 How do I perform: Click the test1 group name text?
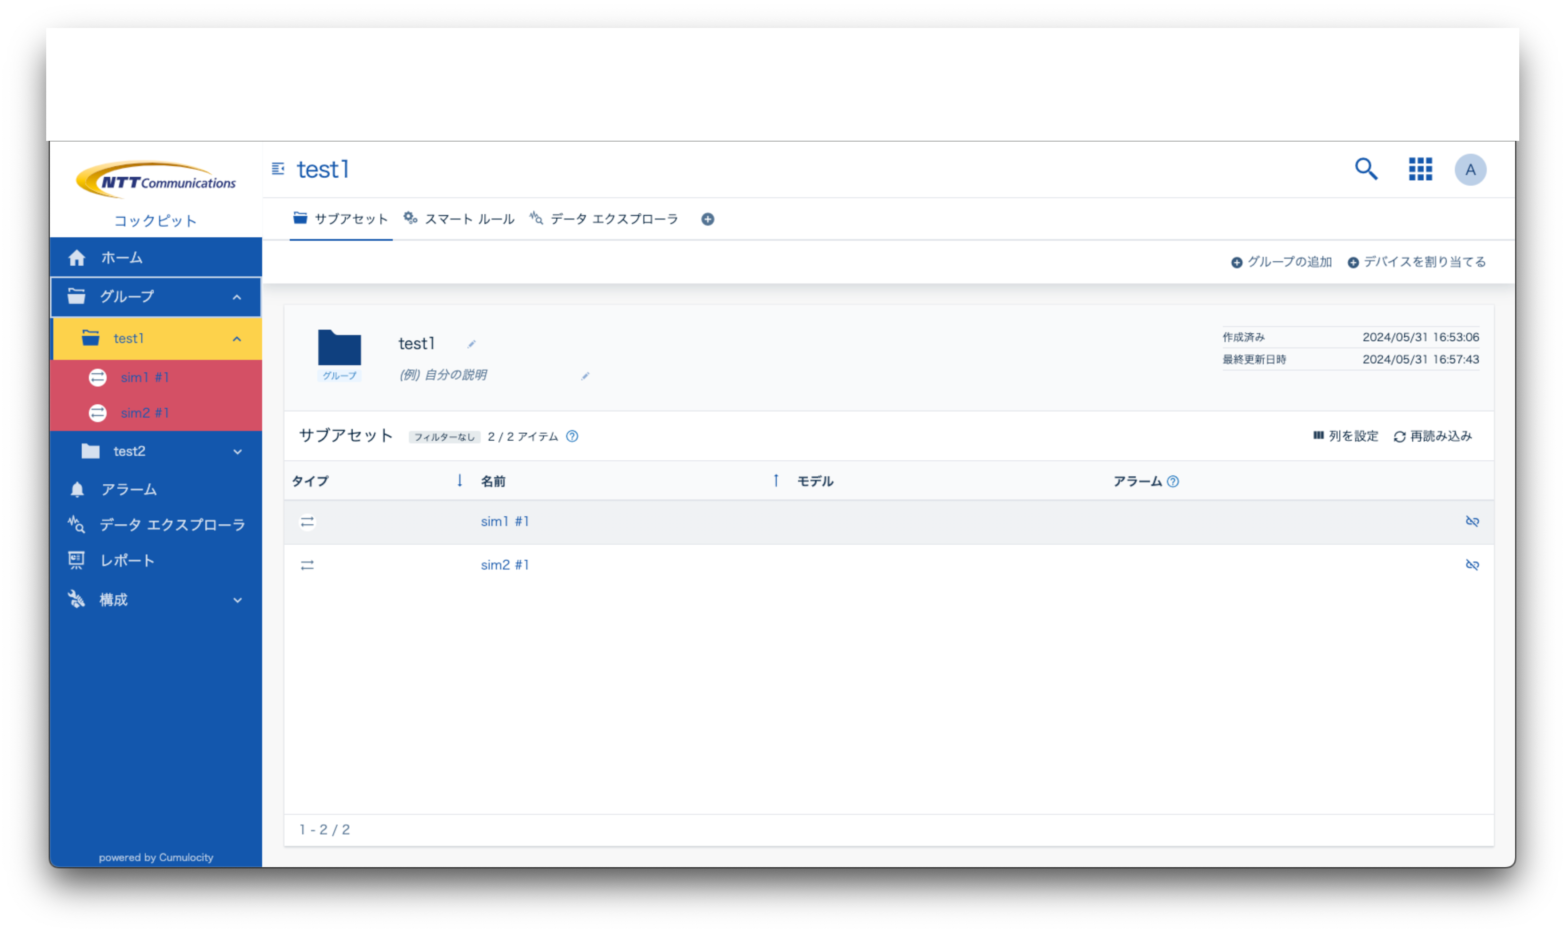tap(416, 344)
